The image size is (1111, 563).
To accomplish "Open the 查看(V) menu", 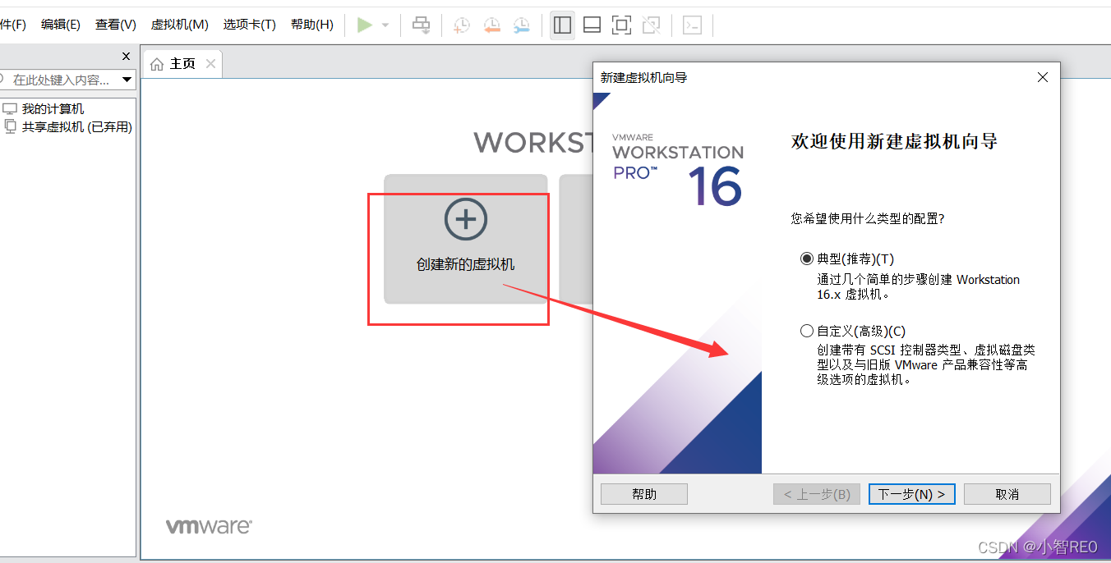I will pos(116,25).
